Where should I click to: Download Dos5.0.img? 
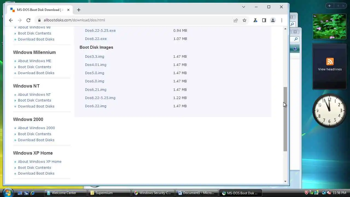coord(94,73)
